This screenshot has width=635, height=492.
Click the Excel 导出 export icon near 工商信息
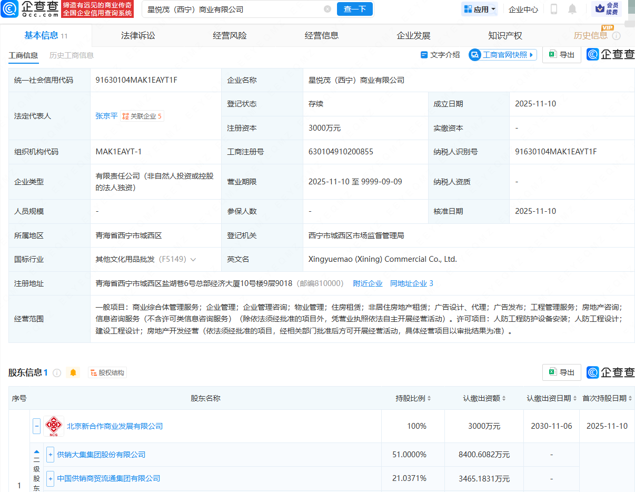coord(552,55)
